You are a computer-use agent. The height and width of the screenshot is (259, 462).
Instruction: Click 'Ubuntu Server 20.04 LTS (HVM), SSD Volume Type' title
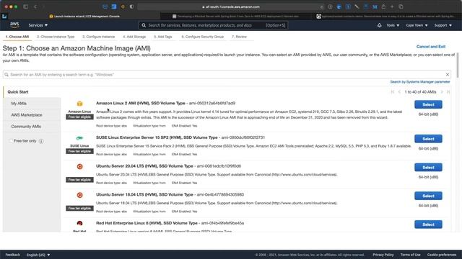(x=144, y=166)
